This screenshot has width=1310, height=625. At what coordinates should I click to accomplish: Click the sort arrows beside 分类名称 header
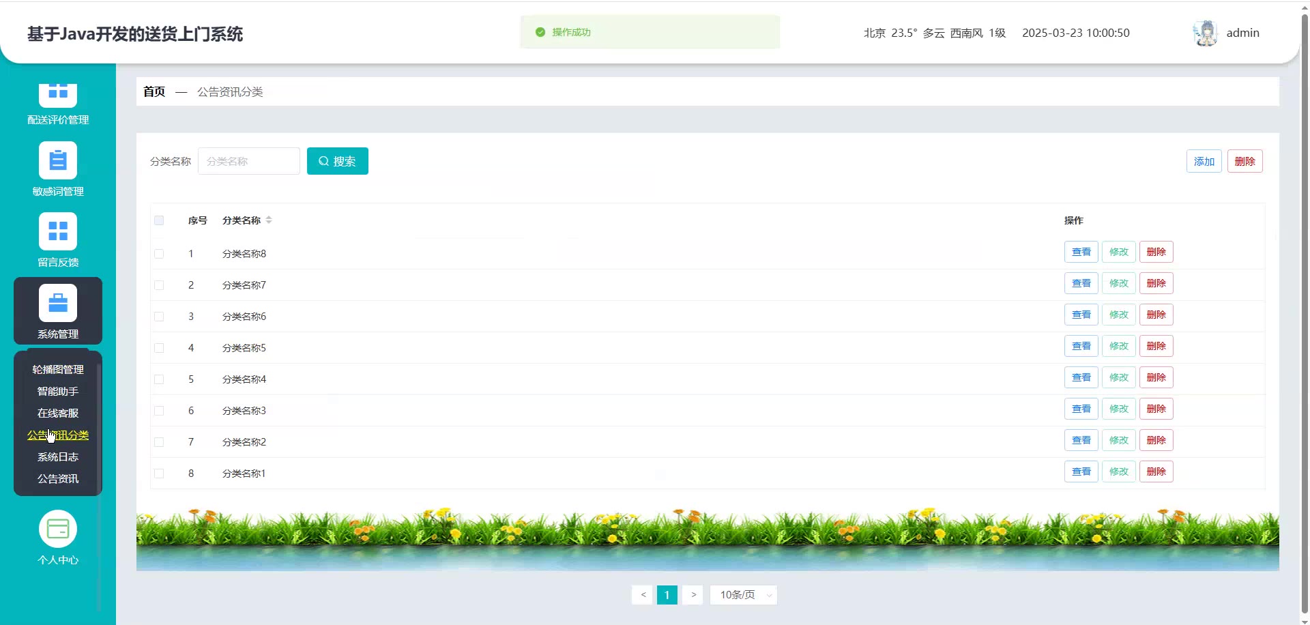pyautogui.click(x=269, y=220)
